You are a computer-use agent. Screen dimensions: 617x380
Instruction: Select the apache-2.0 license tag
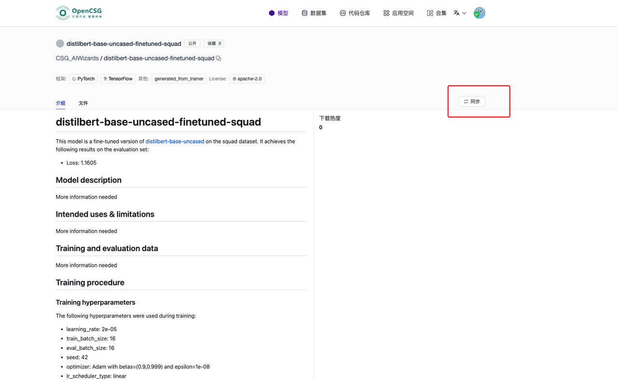(247, 79)
